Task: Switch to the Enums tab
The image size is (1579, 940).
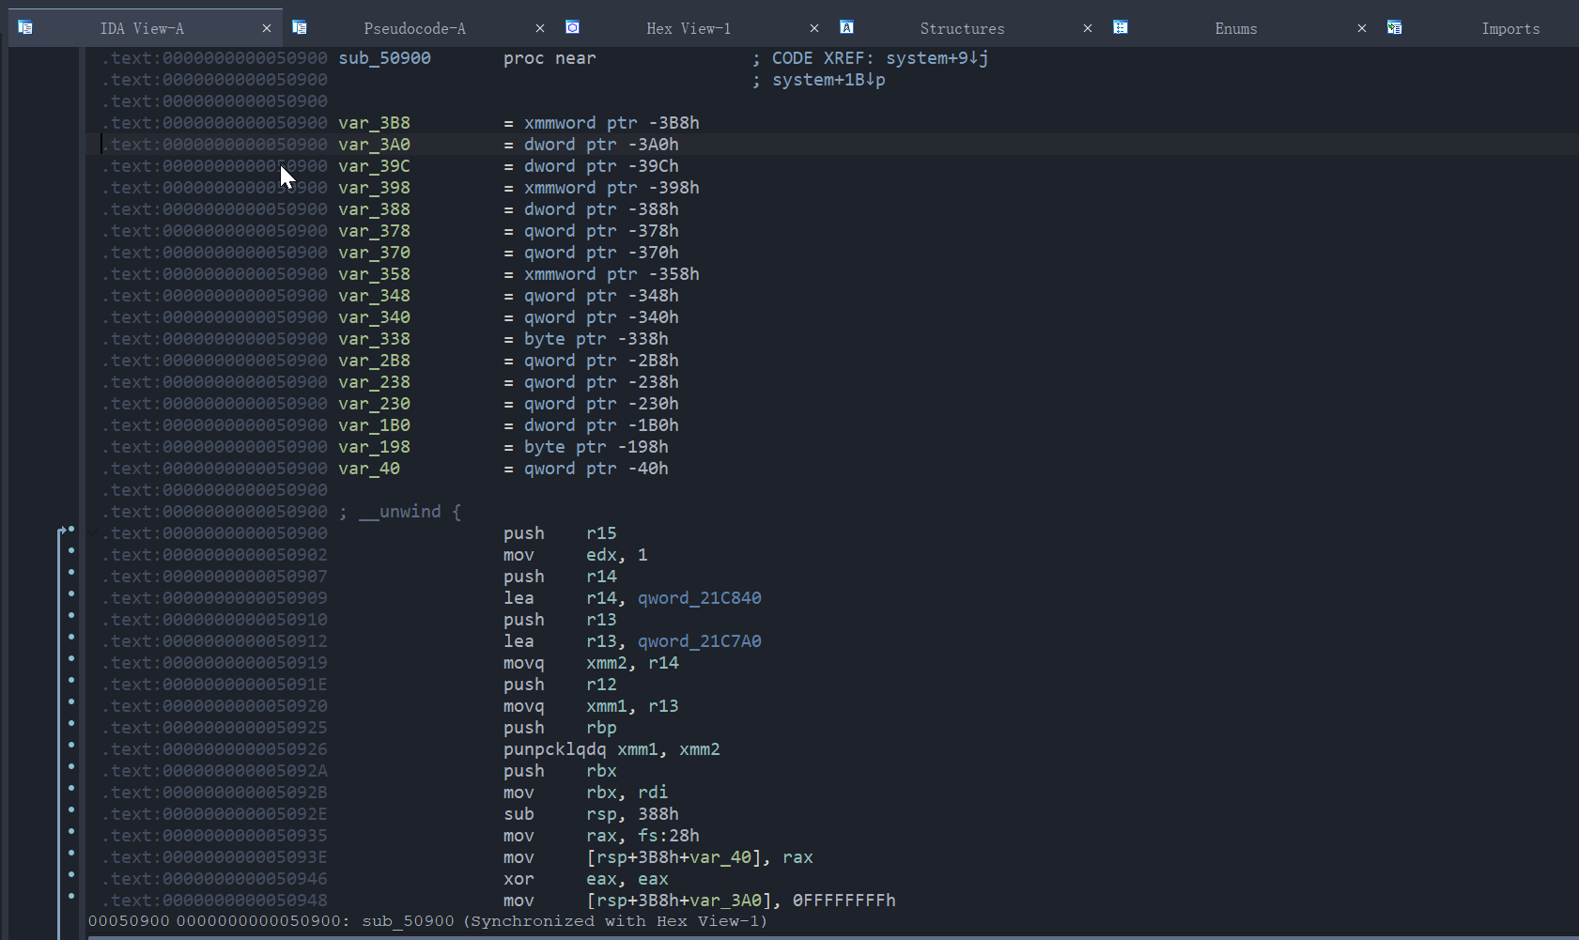Action: 1236,28
